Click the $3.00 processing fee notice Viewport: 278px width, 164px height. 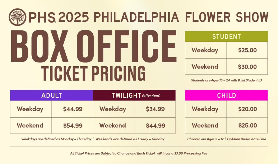pos(139,153)
